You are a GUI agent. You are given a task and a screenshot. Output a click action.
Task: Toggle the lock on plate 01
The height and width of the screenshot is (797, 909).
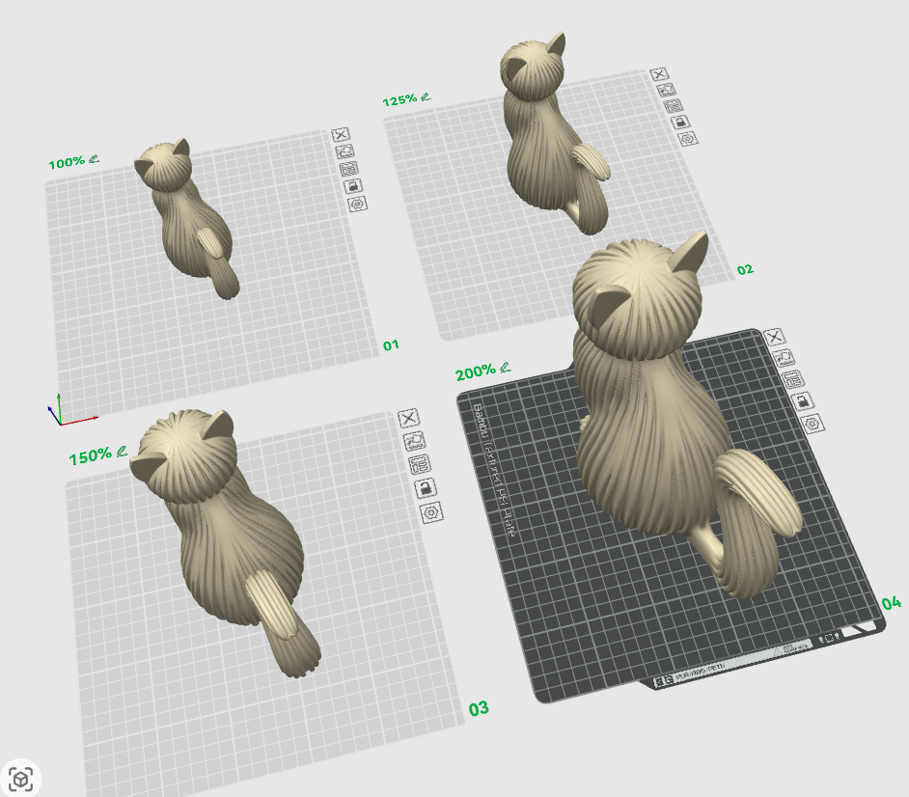[353, 186]
